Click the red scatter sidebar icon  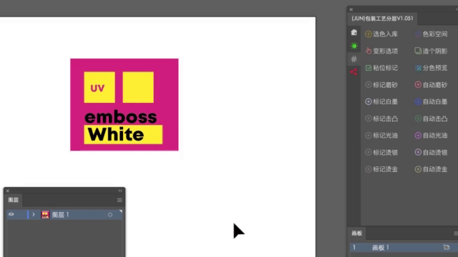tap(354, 72)
